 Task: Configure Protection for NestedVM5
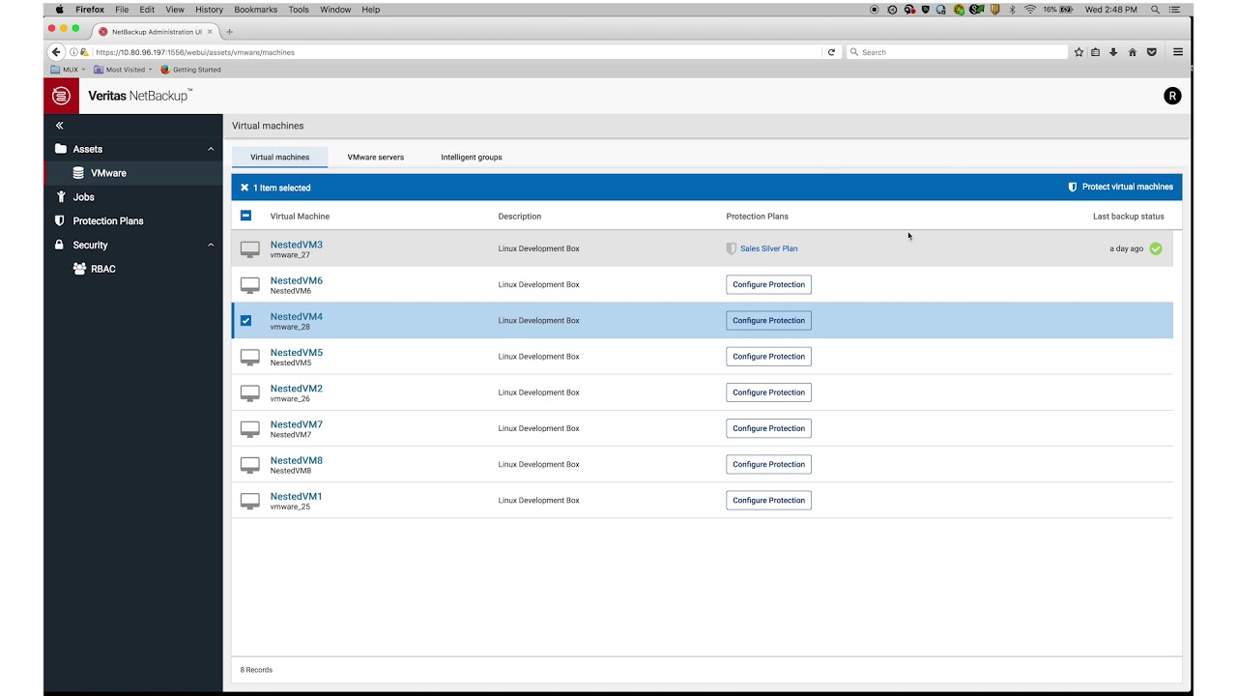[x=768, y=357]
